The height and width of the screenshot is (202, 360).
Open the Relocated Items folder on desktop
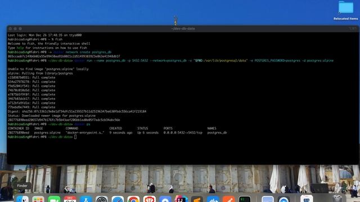345,10
